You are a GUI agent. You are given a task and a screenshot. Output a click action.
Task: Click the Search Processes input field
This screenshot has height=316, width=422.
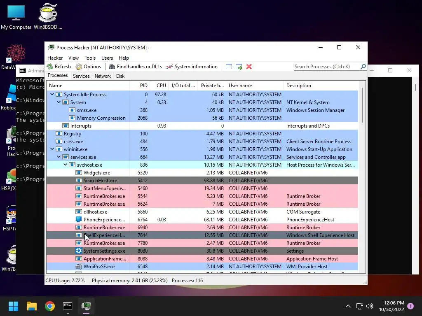tap(327, 67)
